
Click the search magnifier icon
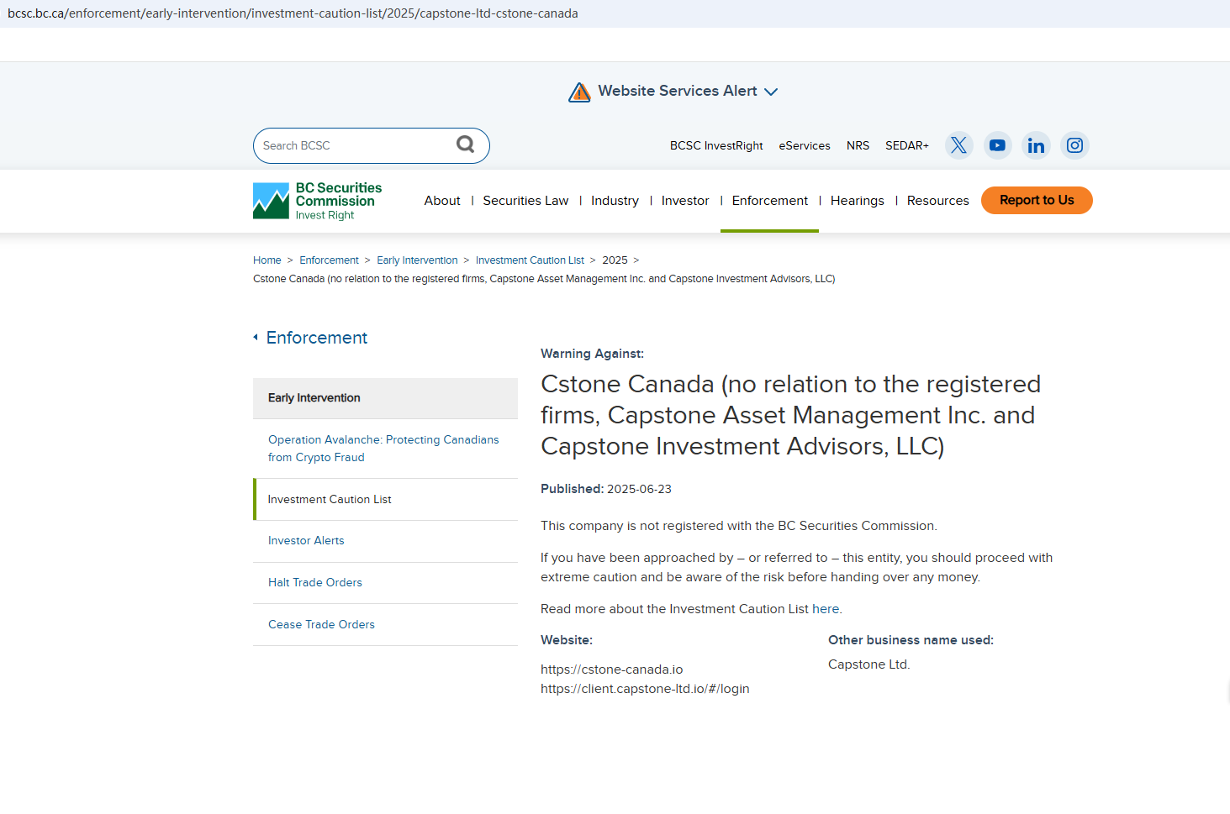point(465,144)
